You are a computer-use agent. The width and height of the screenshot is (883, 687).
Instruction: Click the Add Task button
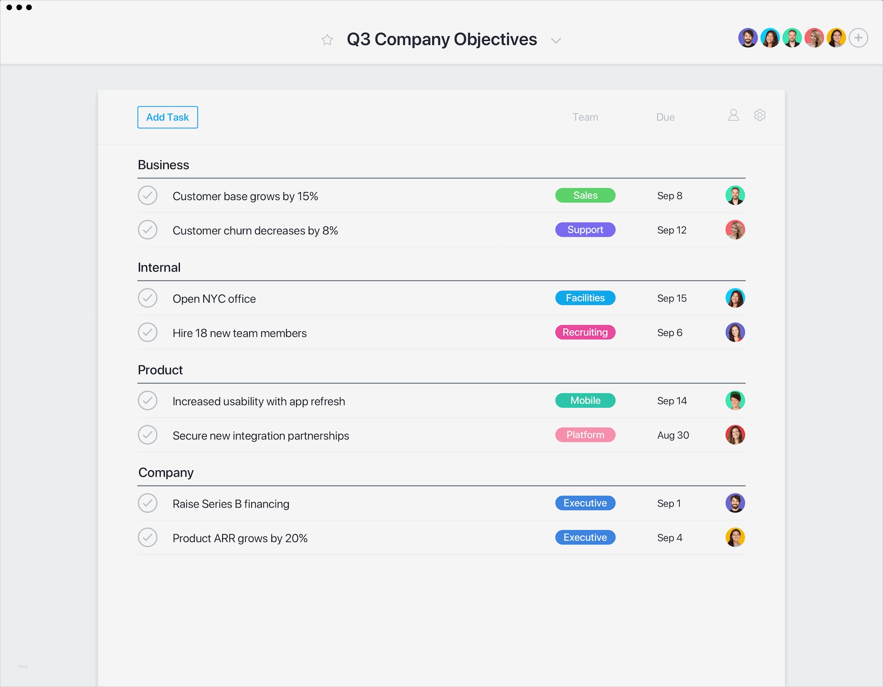[167, 117]
